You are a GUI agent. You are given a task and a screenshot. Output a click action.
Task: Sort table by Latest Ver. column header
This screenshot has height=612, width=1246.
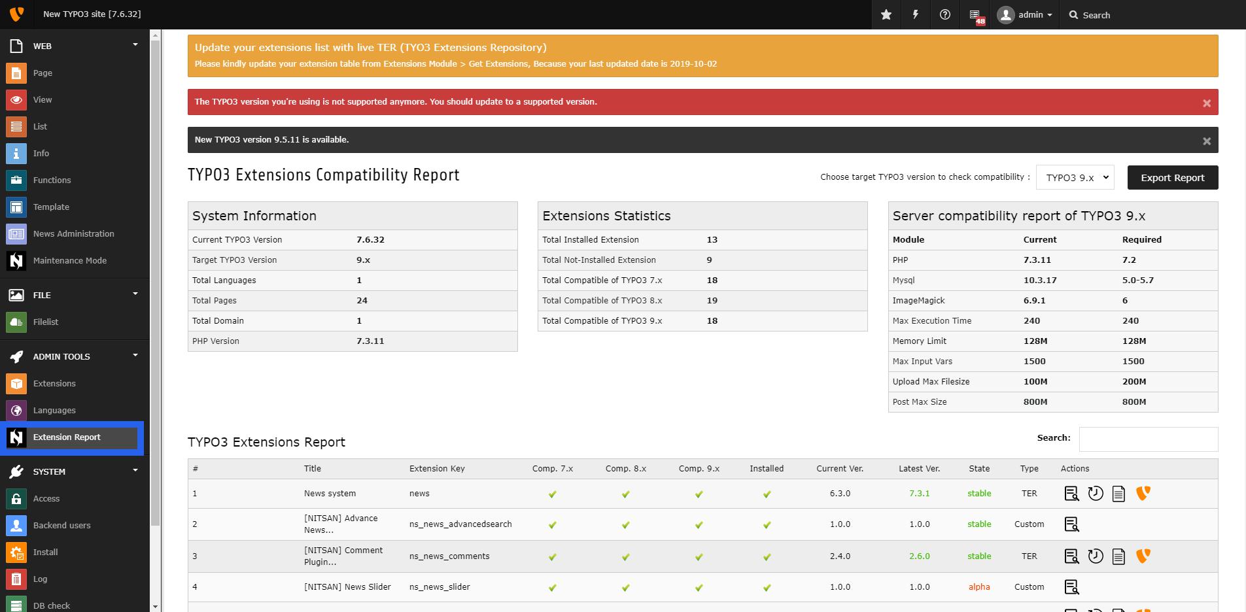coord(919,469)
